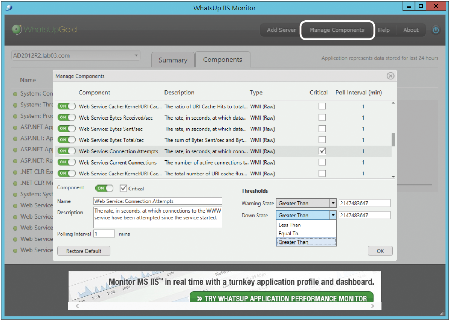This screenshot has width=450, height=321.
Task: Check Critical for Bytes Received/sec row
Action: (322, 117)
